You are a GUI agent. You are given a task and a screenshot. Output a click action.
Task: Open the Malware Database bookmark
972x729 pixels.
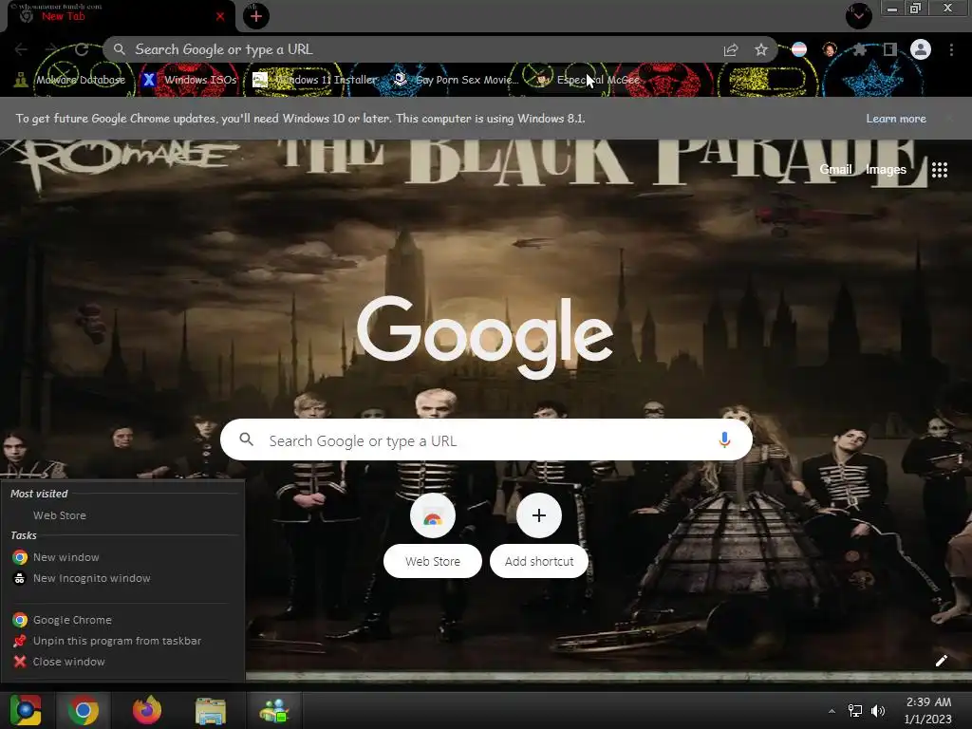pyautogui.click(x=70, y=80)
